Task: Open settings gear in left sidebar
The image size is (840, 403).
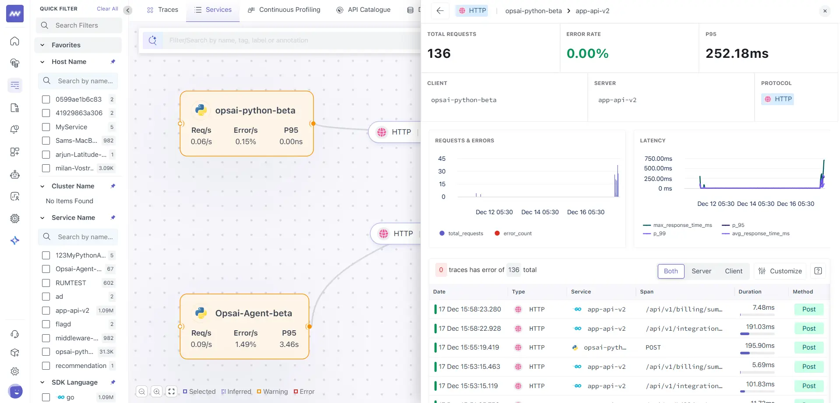Action: (15, 371)
